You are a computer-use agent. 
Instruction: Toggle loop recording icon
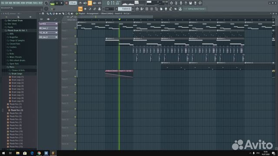pos(99,3)
